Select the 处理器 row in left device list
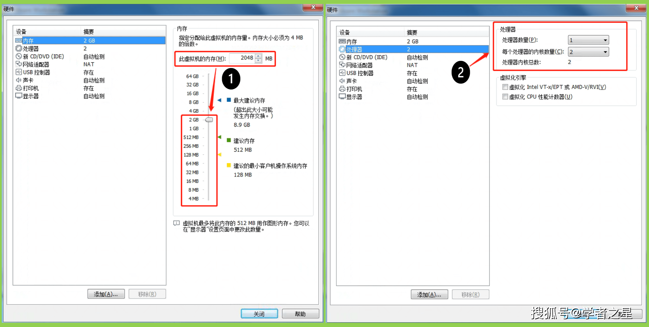The height and width of the screenshot is (327, 649). pos(90,48)
